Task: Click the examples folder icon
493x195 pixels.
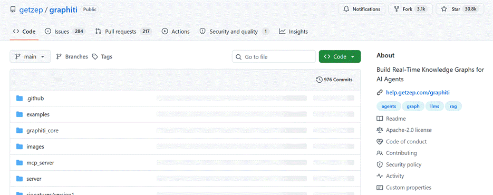Action: tap(20, 114)
